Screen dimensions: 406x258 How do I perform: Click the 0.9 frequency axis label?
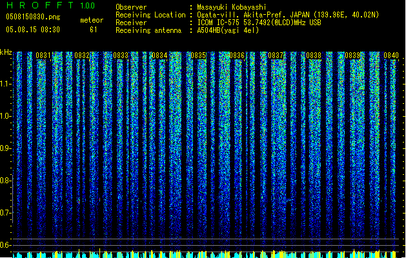pos(5,148)
